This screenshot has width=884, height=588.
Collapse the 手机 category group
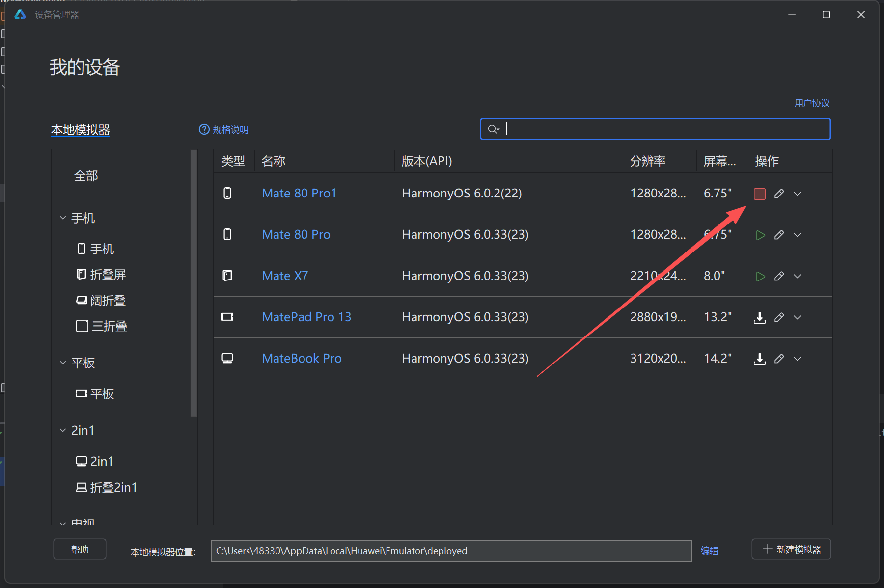63,218
